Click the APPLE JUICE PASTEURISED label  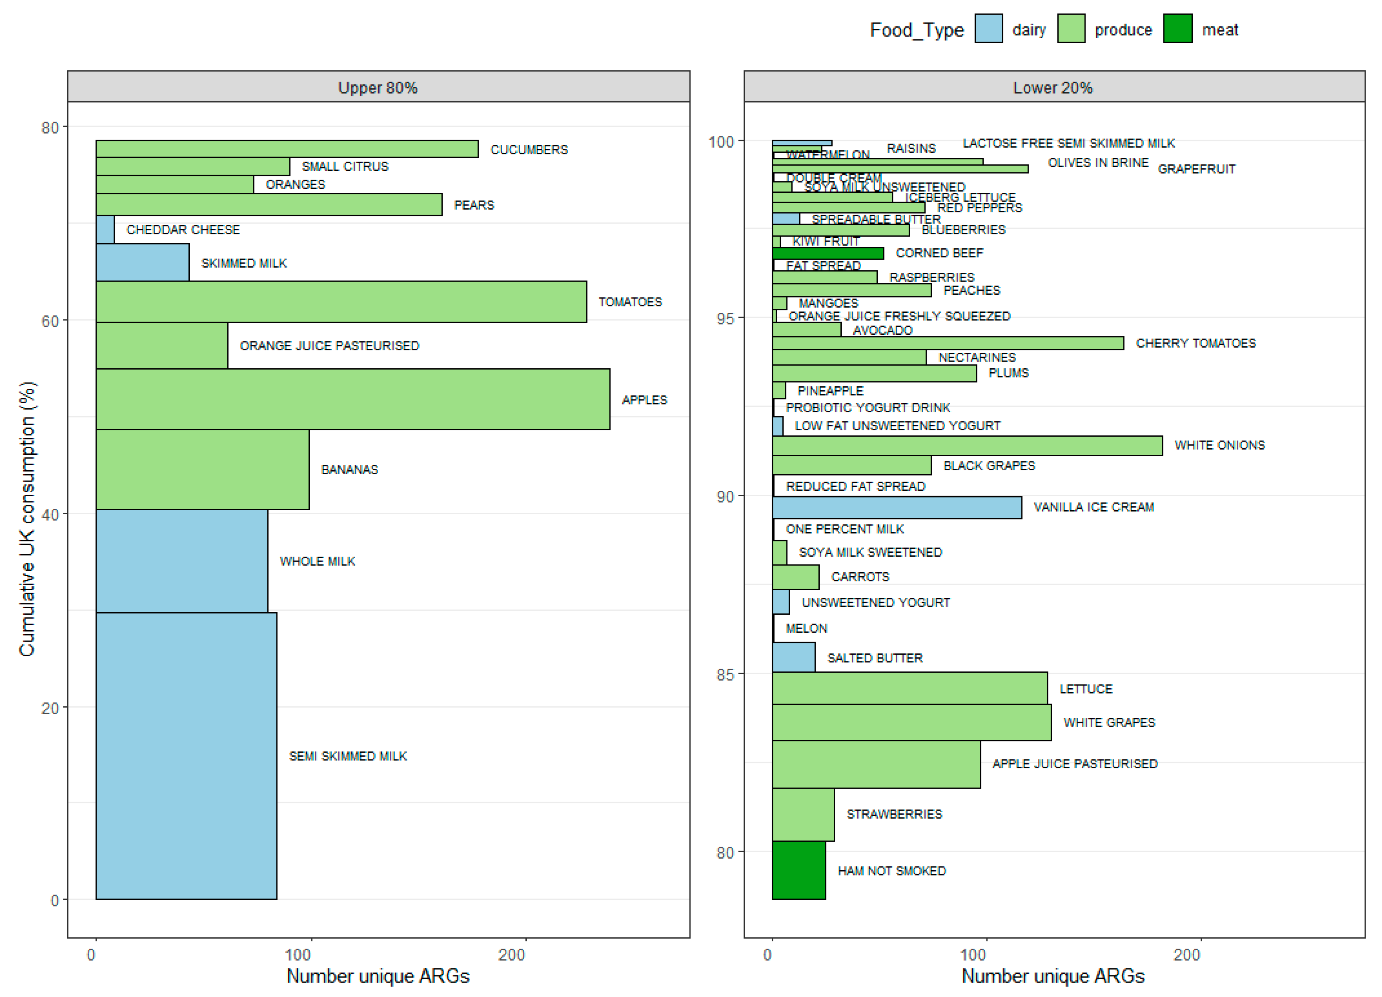pos(1075,764)
